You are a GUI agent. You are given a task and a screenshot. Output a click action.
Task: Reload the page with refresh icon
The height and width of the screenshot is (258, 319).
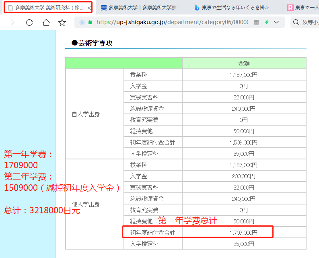(x=29, y=23)
